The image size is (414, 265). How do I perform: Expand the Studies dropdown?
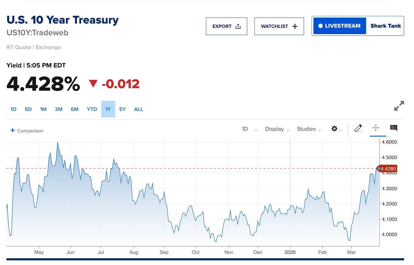click(x=309, y=129)
